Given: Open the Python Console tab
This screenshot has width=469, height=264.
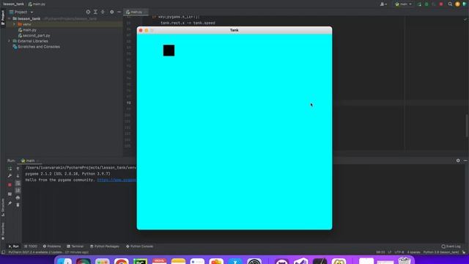Looking at the screenshot, I should [x=139, y=246].
